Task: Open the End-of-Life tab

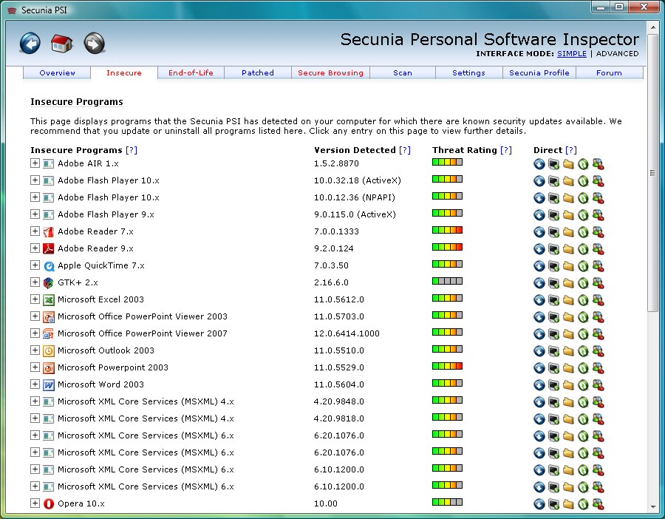Action: point(191,73)
